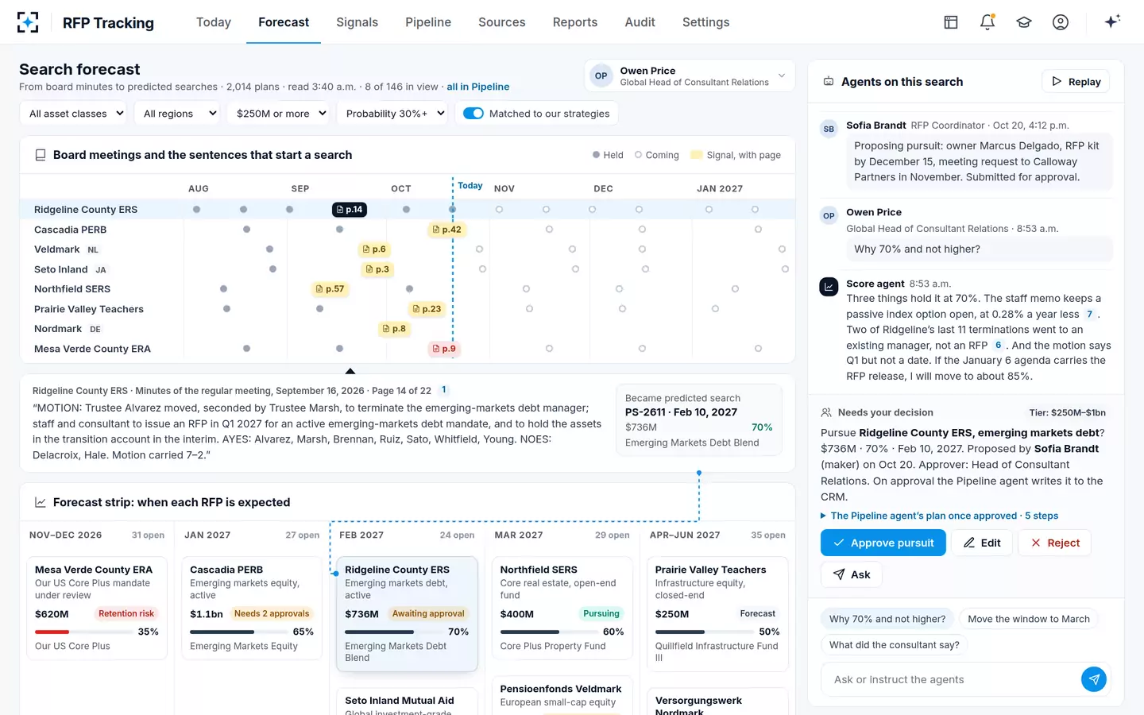The width and height of the screenshot is (1144, 715).
Task: Open the p.8 signal on Nordmark row
Action: pyautogui.click(x=394, y=329)
